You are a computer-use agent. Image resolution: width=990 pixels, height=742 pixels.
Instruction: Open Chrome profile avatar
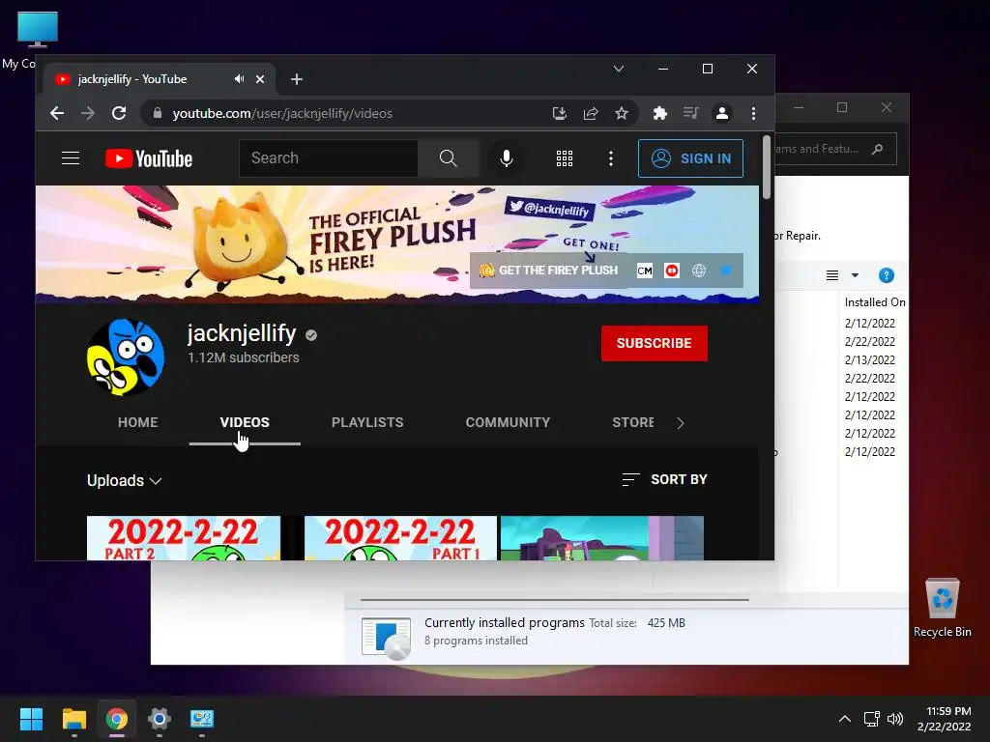click(721, 113)
